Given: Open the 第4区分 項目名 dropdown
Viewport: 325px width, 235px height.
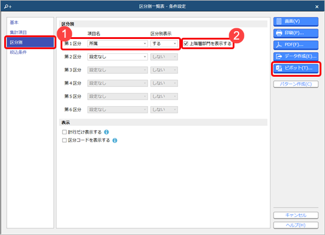Looking at the screenshot, I should point(118,83).
